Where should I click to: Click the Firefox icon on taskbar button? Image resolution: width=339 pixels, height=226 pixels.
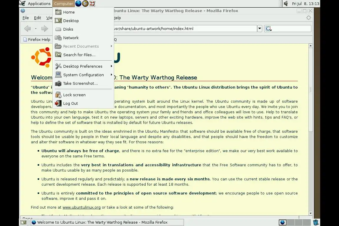click(34, 222)
